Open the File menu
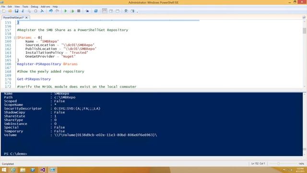Viewport: 307px width, 173px height. point(3,7)
